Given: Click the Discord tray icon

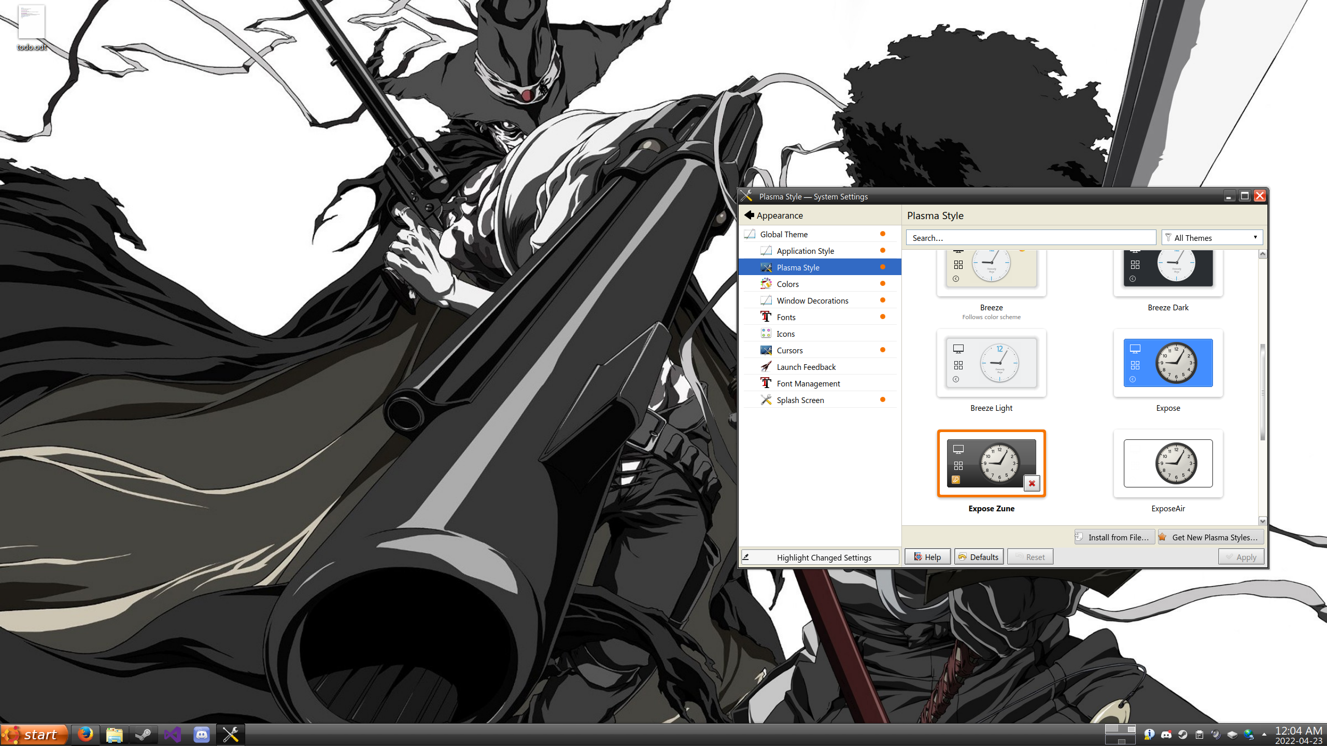Looking at the screenshot, I should 1166,735.
